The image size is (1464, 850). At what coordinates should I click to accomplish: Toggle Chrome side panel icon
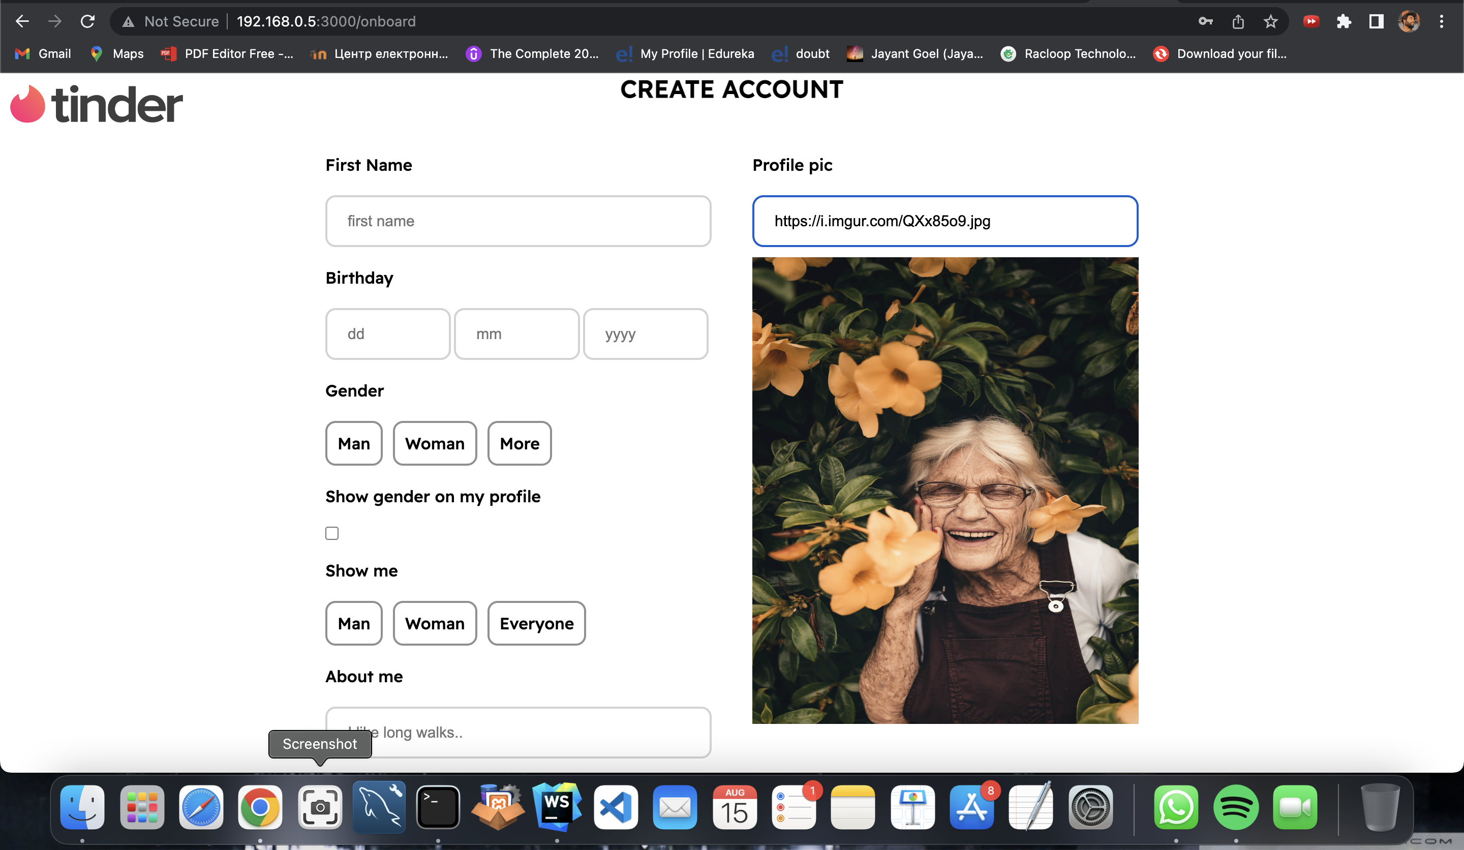[x=1376, y=21]
